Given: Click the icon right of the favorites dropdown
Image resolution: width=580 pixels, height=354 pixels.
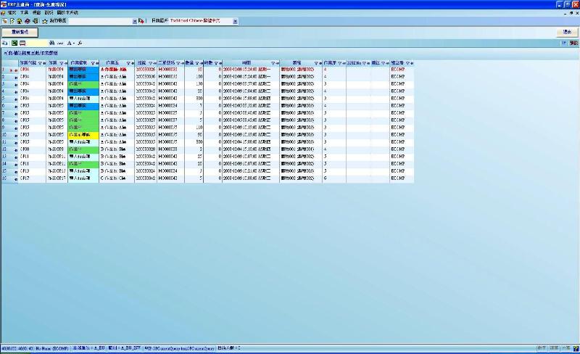Looking at the screenshot, I should 142,21.
